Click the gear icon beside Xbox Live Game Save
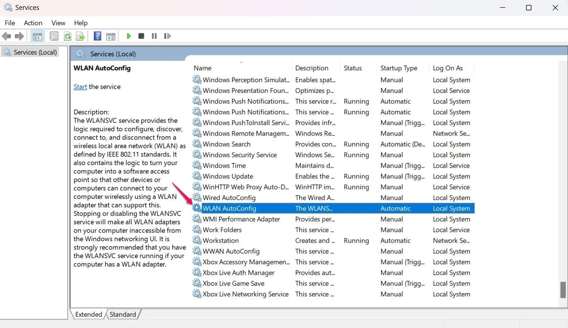This screenshot has height=328, width=568. pos(197,283)
